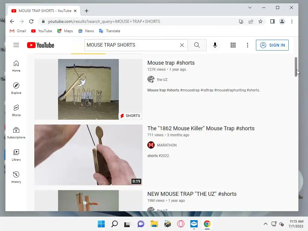The width and height of the screenshot is (308, 231).
Task: Open Opera browser from taskbar
Action: coord(180,224)
